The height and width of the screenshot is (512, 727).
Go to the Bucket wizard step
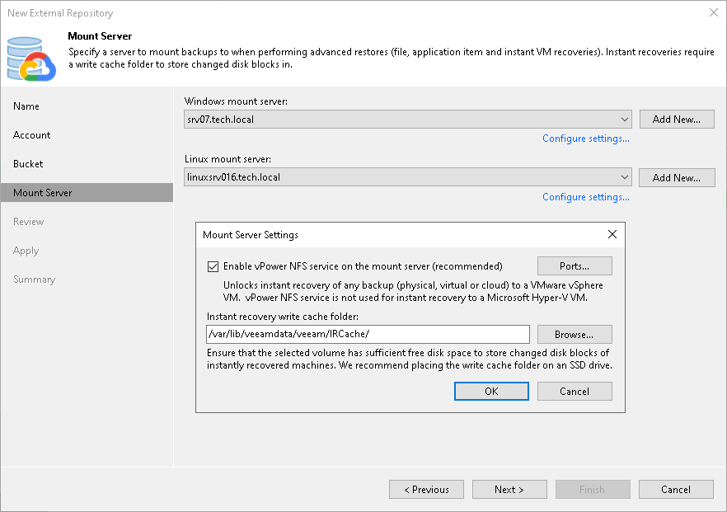[28, 164]
